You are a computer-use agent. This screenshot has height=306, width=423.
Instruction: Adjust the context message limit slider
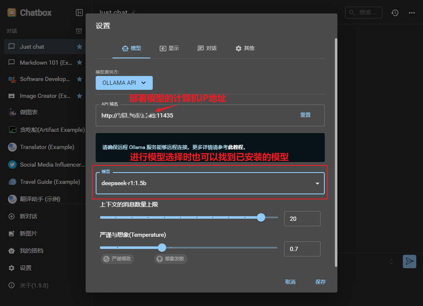pos(188,217)
